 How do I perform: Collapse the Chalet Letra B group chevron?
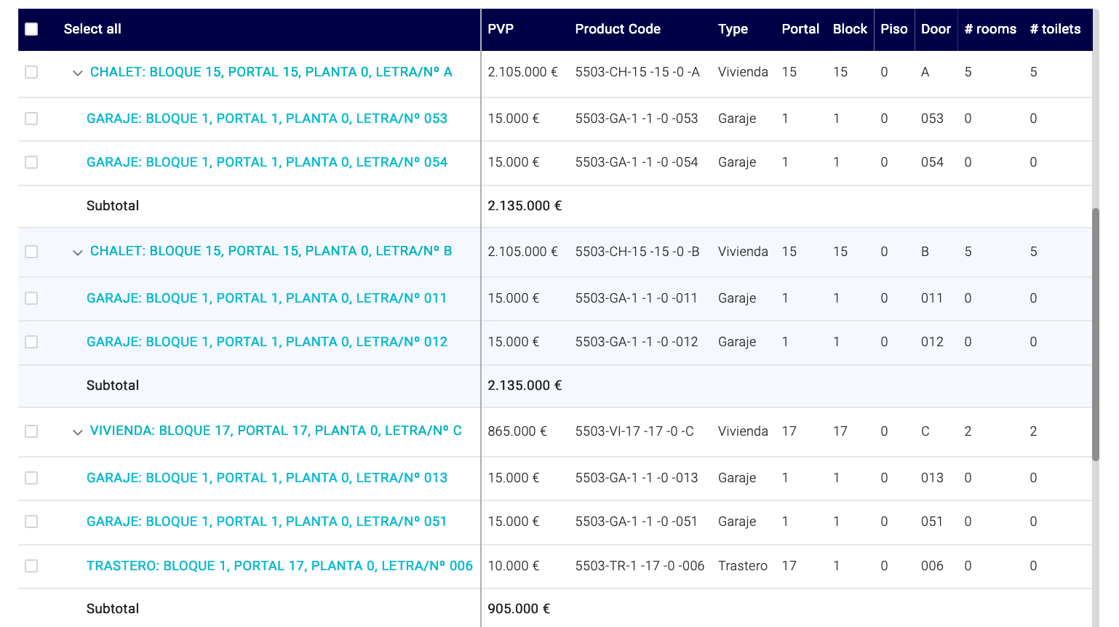(78, 252)
